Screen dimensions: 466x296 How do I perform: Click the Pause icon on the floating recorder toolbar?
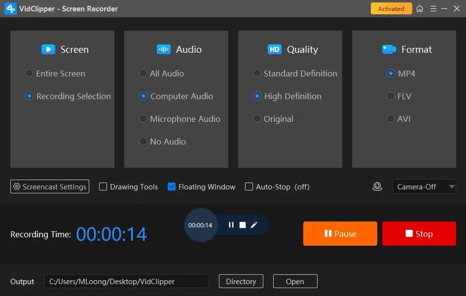click(231, 224)
